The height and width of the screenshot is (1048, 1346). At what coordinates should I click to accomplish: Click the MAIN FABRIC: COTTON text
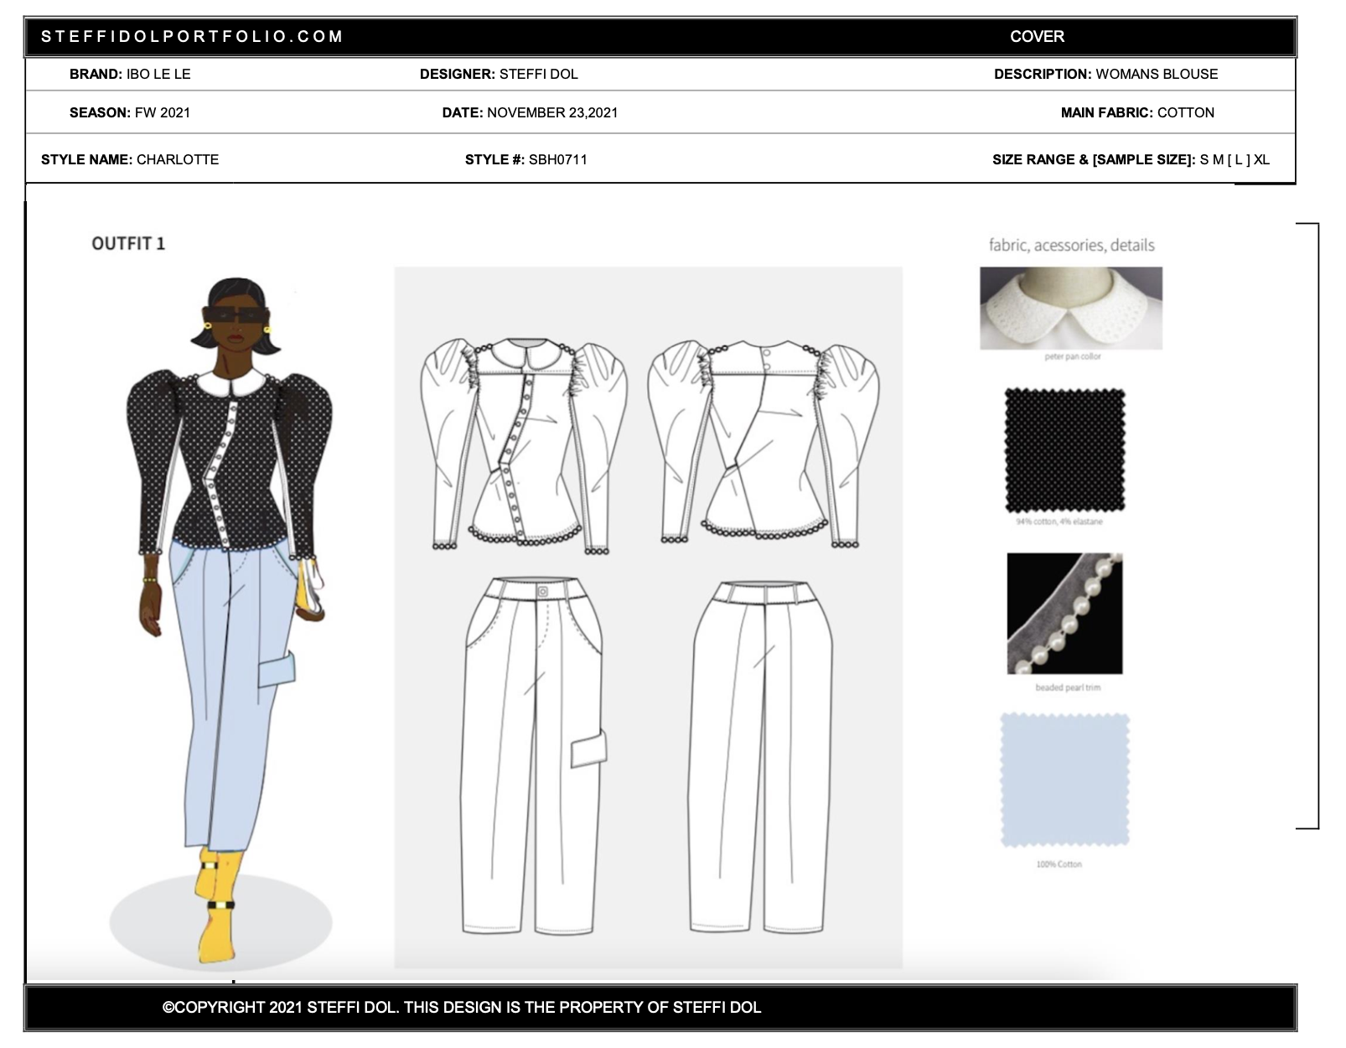click(x=1137, y=112)
